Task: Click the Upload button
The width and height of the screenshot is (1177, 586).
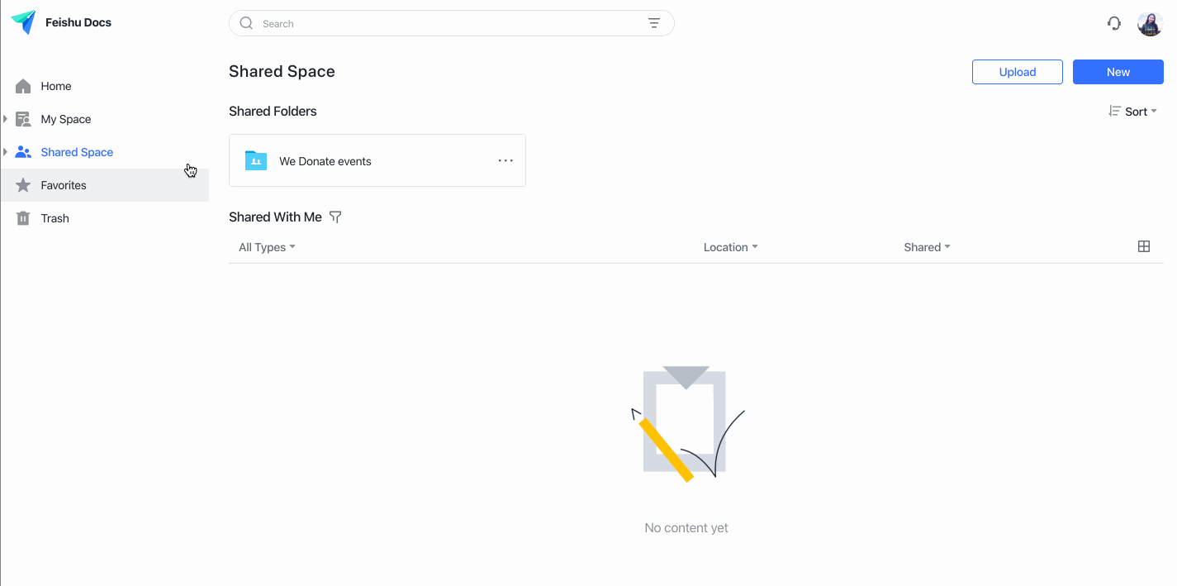Action: (x=1017, y=72)
